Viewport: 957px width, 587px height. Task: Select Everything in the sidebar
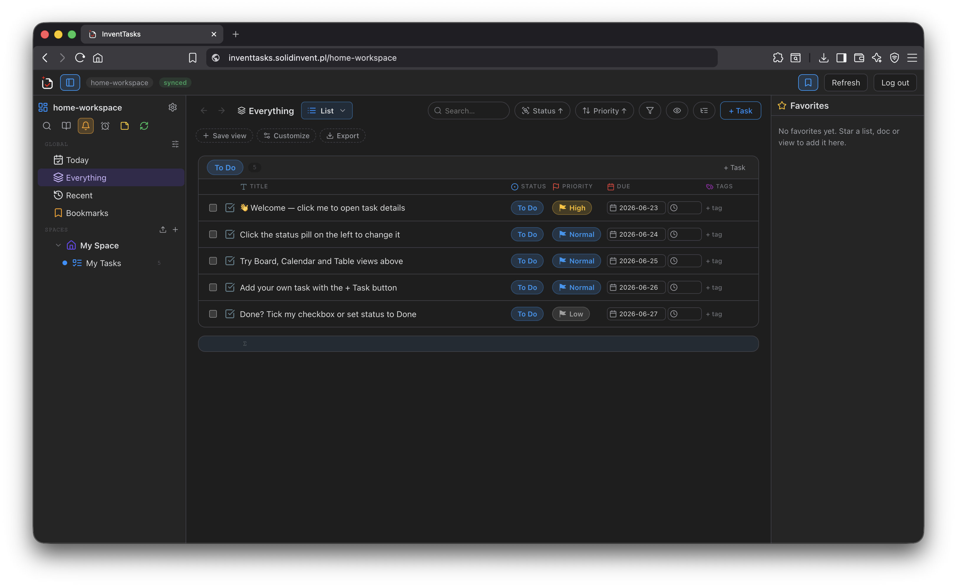point(111,177)
